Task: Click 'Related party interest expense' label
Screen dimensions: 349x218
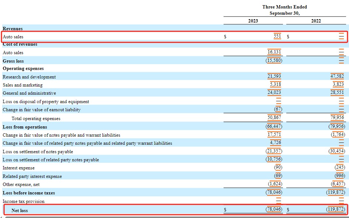Action: 32,176
